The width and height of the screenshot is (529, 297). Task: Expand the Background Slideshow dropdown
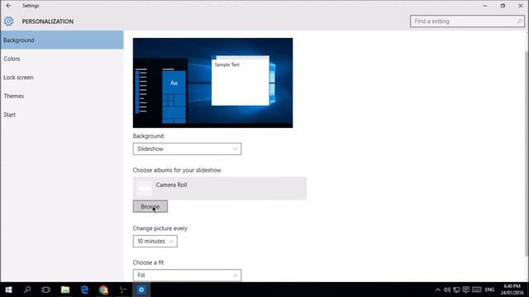tap(187, 148)
